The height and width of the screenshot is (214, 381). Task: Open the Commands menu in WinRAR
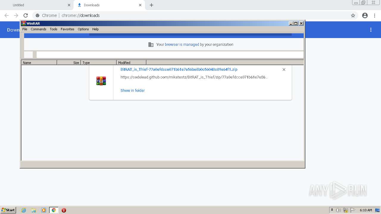(x=38, y=29)
